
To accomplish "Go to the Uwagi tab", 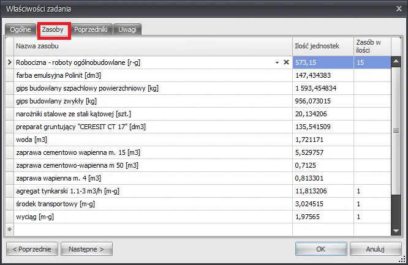I will [127, 29].
